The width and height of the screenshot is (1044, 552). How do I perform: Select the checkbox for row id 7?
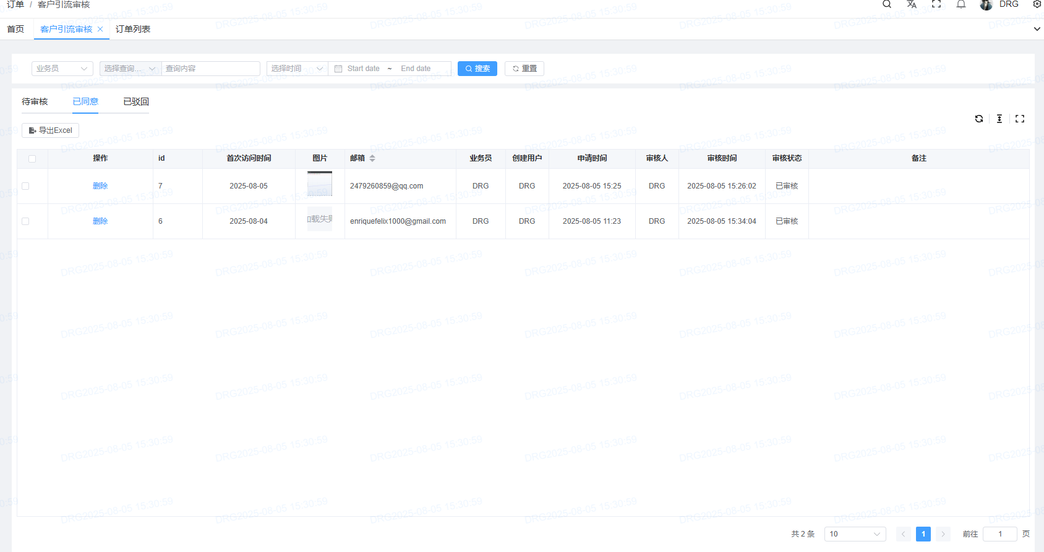coord(25,186)
